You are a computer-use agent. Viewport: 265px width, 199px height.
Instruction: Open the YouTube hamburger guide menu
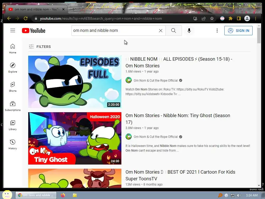point(13,31)
